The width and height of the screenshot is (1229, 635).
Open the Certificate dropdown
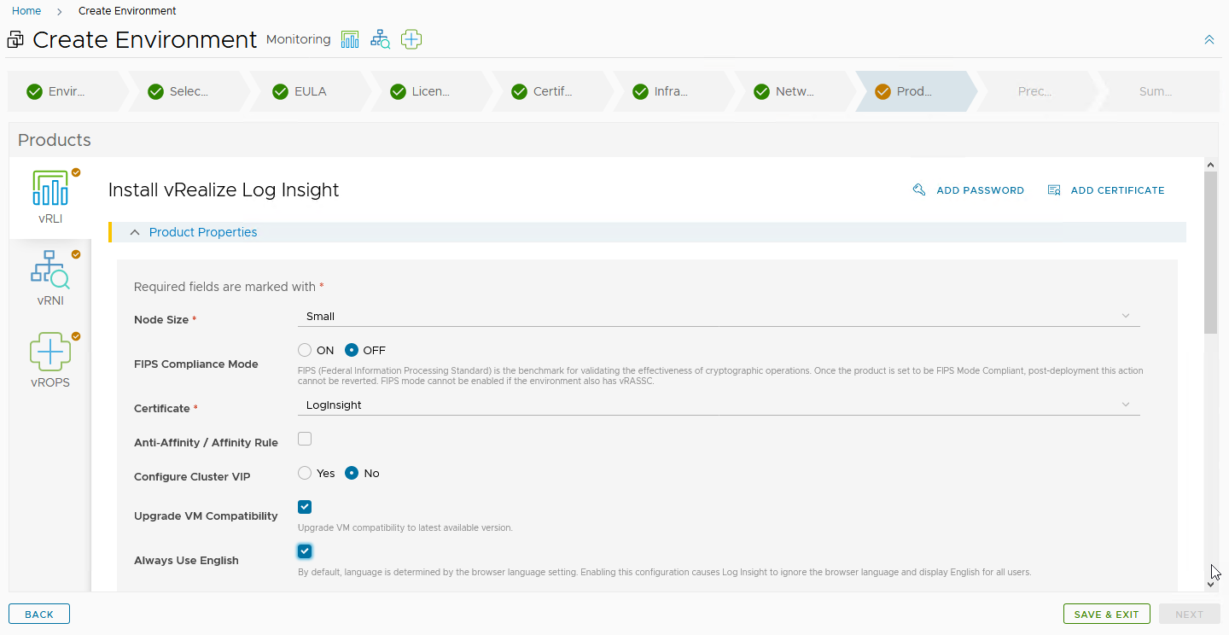[x=718, y=405]
